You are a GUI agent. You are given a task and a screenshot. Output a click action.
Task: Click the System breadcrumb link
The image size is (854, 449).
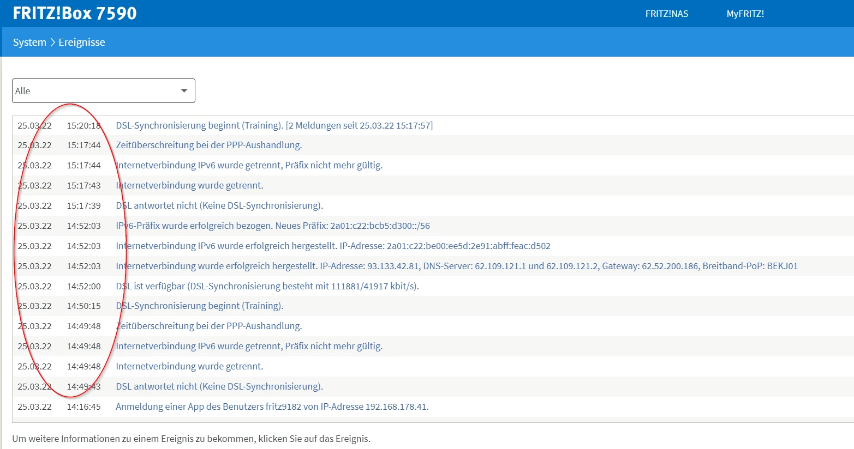point(29,43)
